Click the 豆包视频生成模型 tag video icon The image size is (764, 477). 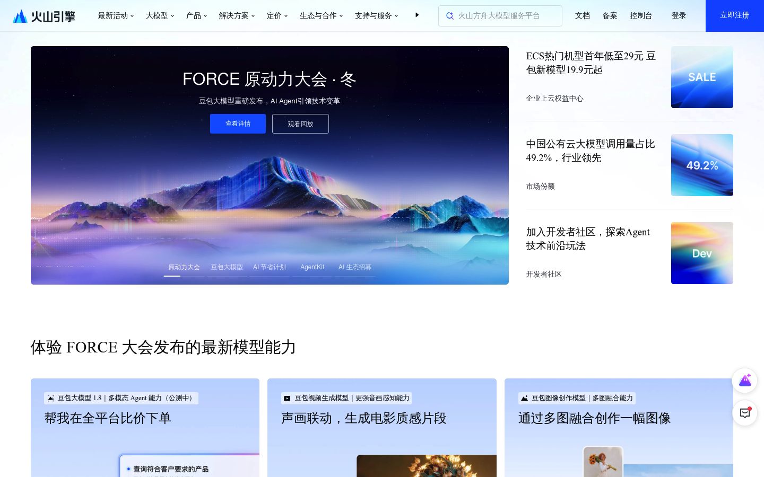tap(287, 398)
